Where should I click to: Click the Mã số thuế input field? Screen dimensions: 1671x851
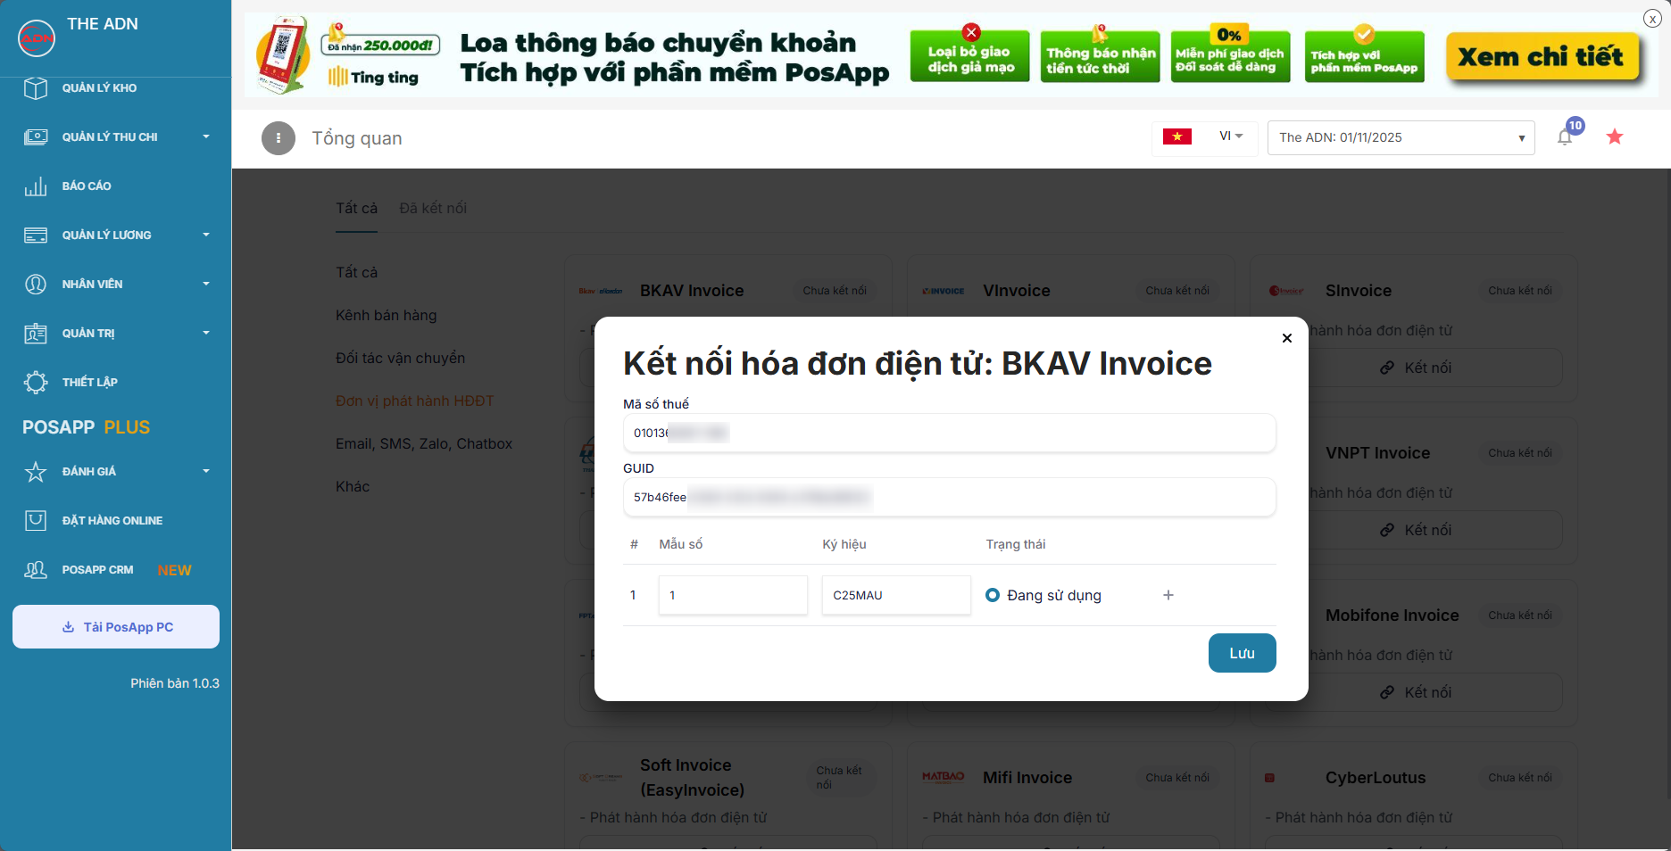tap(949, 434)
